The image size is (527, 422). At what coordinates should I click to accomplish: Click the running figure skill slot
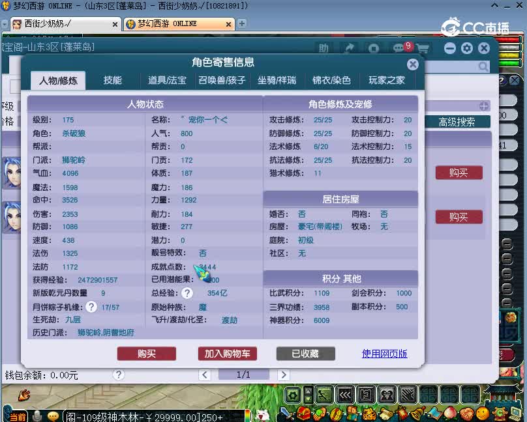pos(323,395)
